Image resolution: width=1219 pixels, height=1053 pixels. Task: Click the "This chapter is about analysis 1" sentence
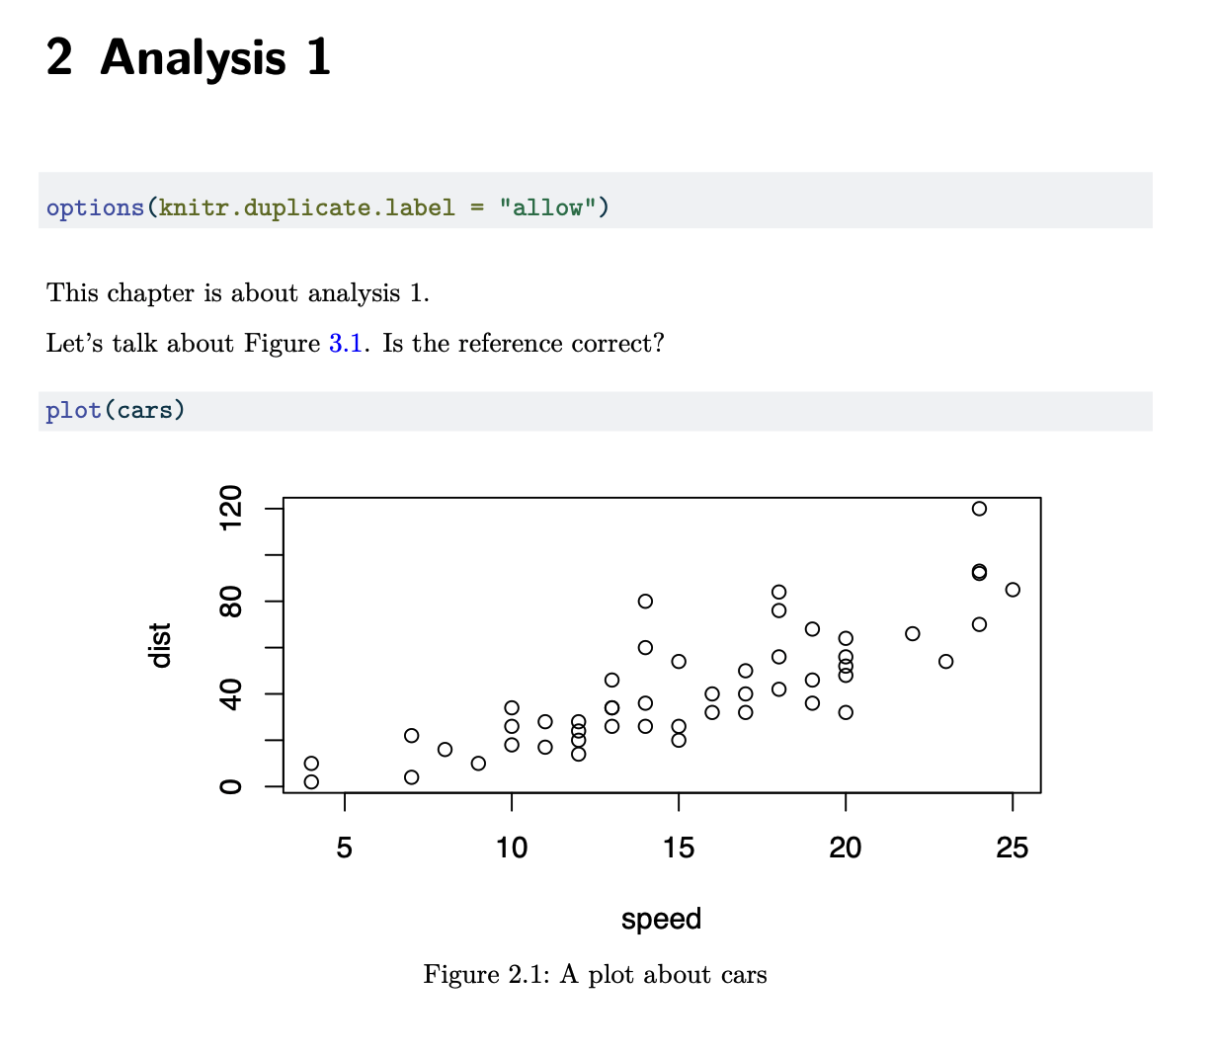(238, 293)
